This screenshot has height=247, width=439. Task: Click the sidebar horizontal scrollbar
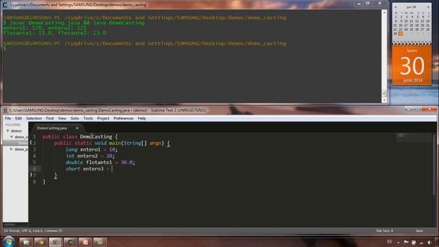coord(10,224)
